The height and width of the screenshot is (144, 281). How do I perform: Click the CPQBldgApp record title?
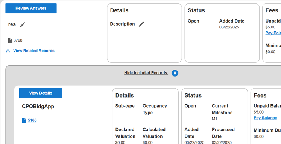coord(38,106)
